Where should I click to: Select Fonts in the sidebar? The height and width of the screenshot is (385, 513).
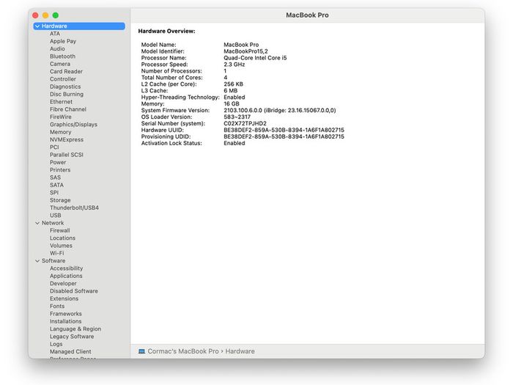(57, 306)
